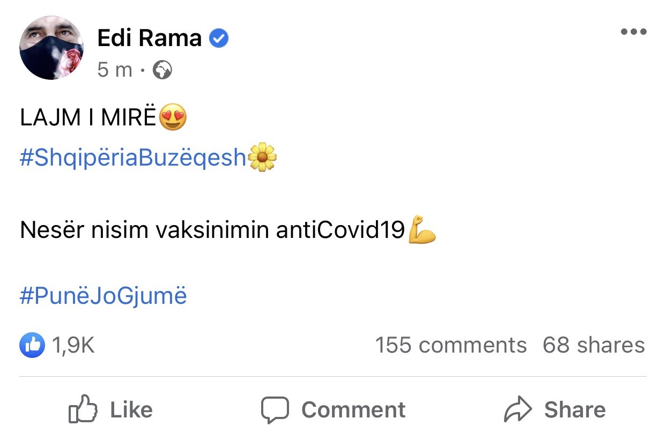Screen dimensions: 666x426
Task: Click the heart-eyes emoji
Action: (173, 118)
